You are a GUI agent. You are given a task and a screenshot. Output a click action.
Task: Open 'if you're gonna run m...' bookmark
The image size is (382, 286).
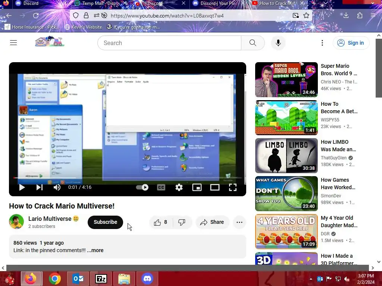click(133, 27)
